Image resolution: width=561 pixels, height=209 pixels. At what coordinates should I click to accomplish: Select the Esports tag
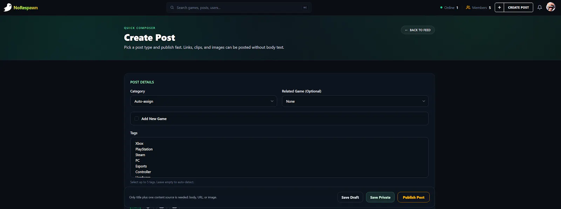(141, 166)
